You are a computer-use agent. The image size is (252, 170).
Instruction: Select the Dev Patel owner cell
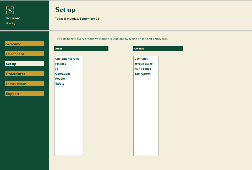click(146, 59)
